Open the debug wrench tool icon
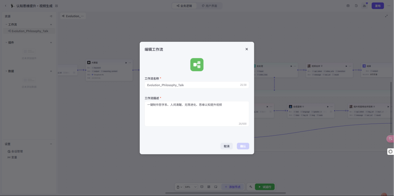The height and width of the screenshot is (196, 394). pos(251,187)
